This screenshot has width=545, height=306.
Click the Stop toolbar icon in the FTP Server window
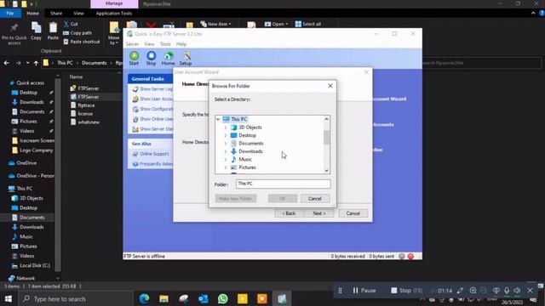[x=152, y=56]
